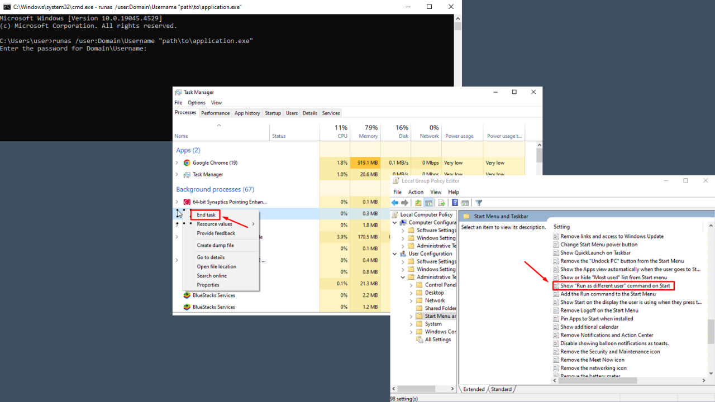
Task: Click the Computer Configuration node icon
Action: coord(403,222)
